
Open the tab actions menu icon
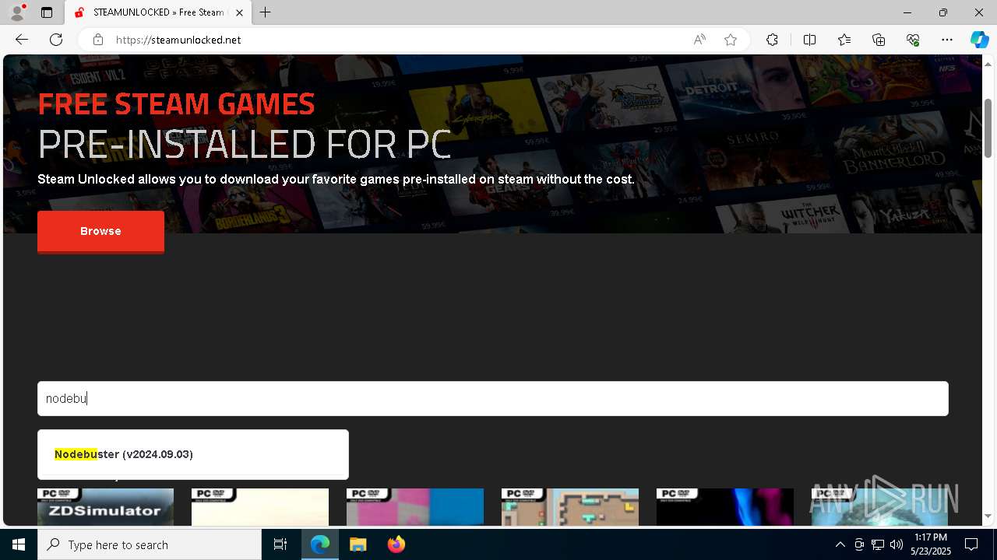pyautogui.click(x=47, y=12)
